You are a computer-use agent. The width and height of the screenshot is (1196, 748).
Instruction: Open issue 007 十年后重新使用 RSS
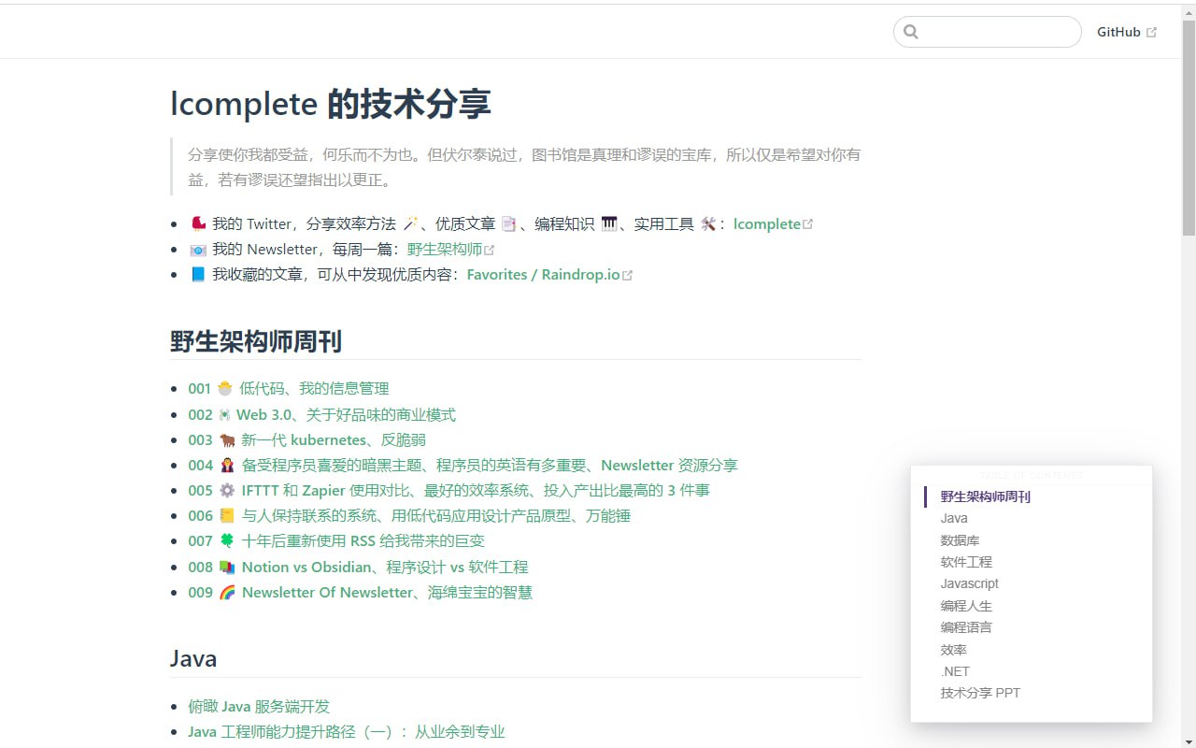coord(336,540)
